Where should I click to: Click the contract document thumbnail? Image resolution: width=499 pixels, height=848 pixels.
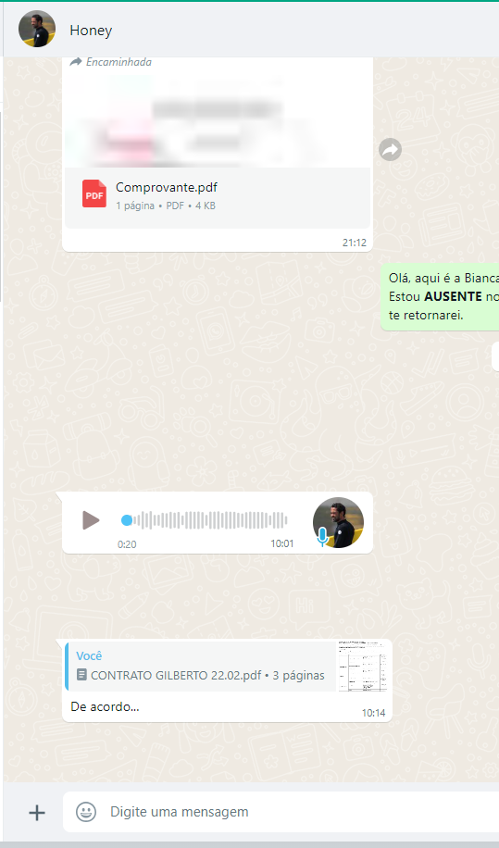pyautogui.click(x=363, y=666)
